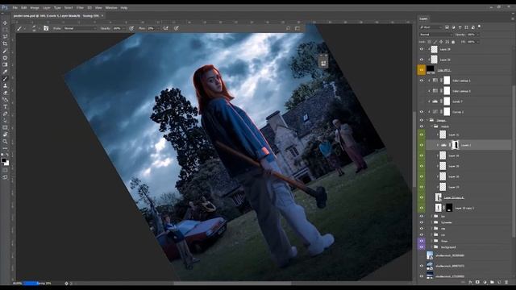Open the brush Mode dropdown in options bar

81,29
